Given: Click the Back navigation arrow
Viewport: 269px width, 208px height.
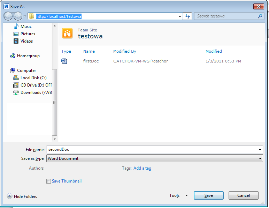Looking at the screenshot, I should 8,16.
